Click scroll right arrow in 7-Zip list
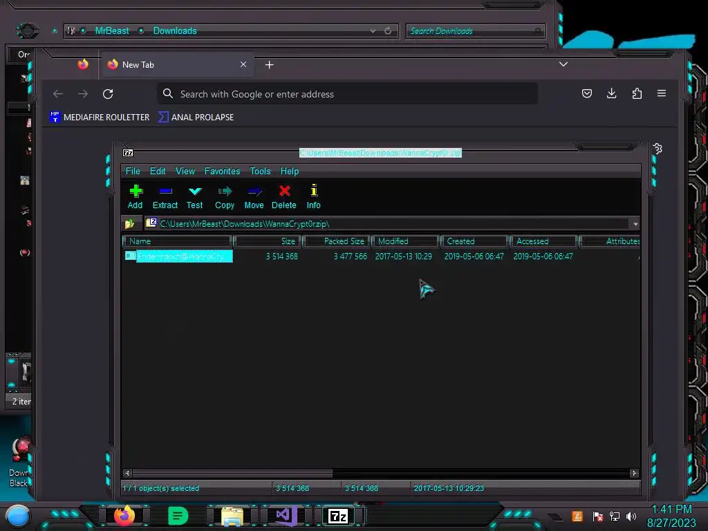 (635, 473)
